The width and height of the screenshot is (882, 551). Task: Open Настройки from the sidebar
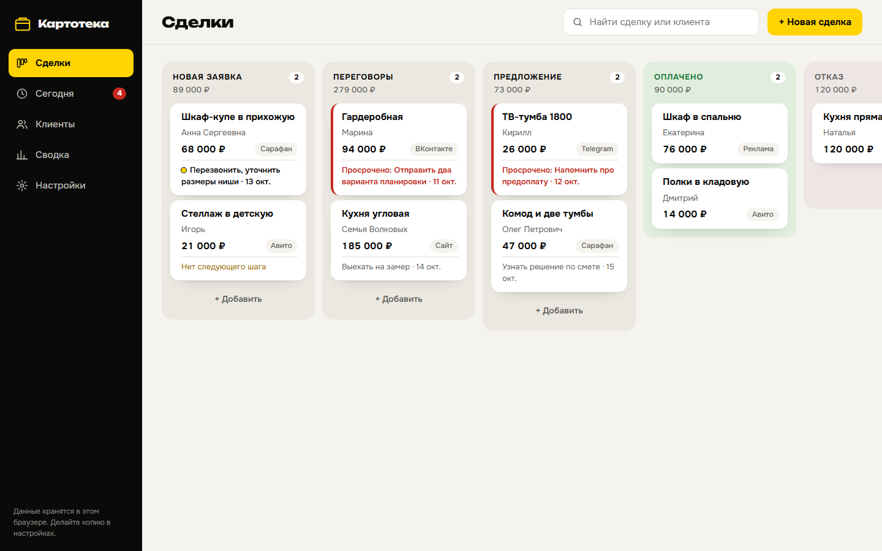[71, 186]
